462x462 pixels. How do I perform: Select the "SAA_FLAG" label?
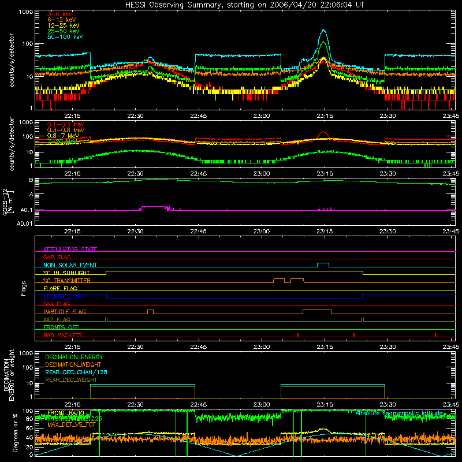[57, 304]
